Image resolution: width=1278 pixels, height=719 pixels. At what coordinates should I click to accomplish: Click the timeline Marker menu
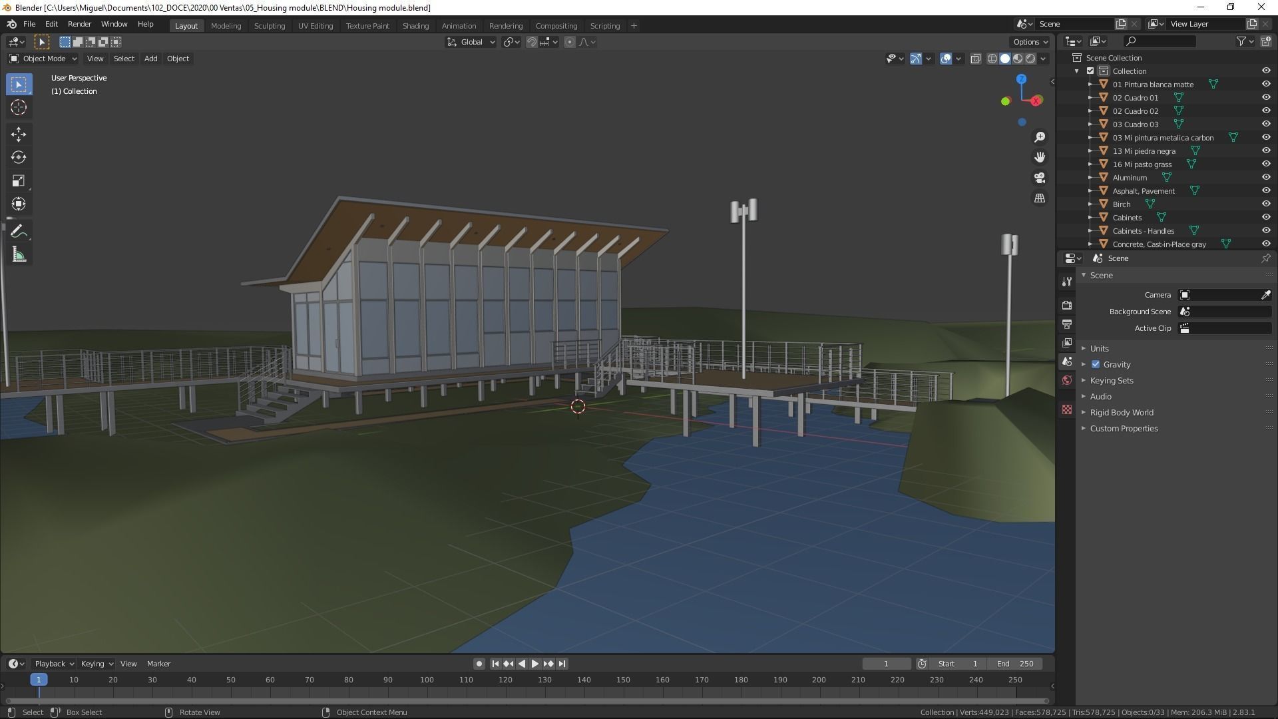158,664
